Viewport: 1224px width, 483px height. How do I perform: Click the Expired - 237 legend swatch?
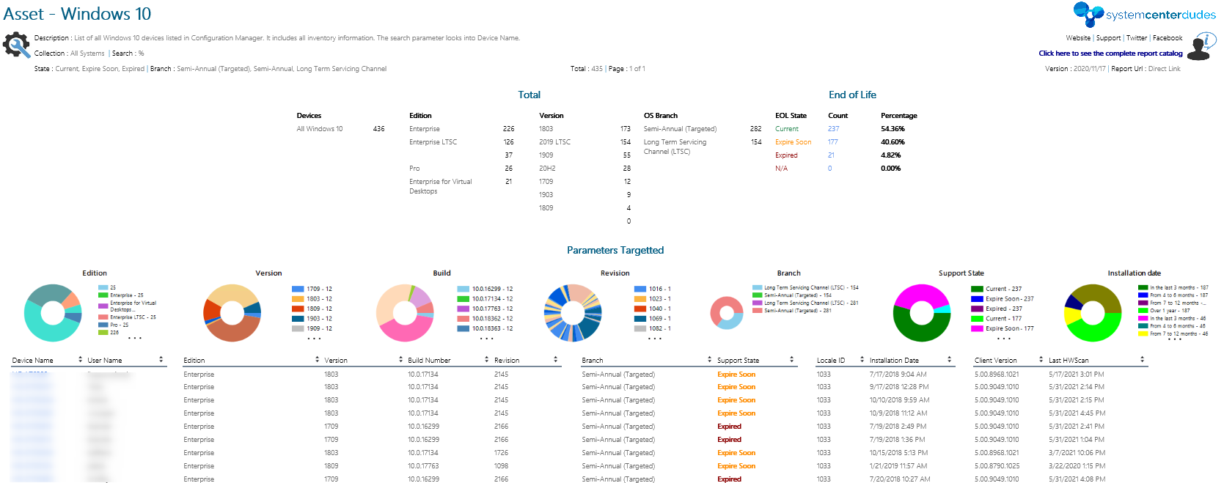[x=977, y=309]
